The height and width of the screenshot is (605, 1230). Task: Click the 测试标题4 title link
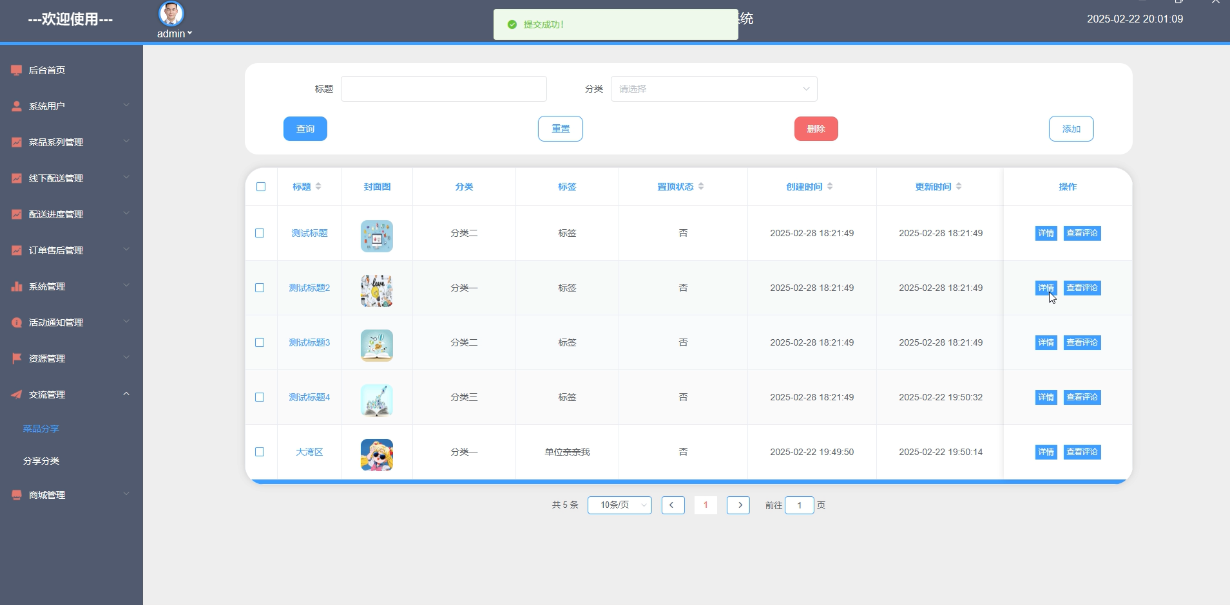309,397
